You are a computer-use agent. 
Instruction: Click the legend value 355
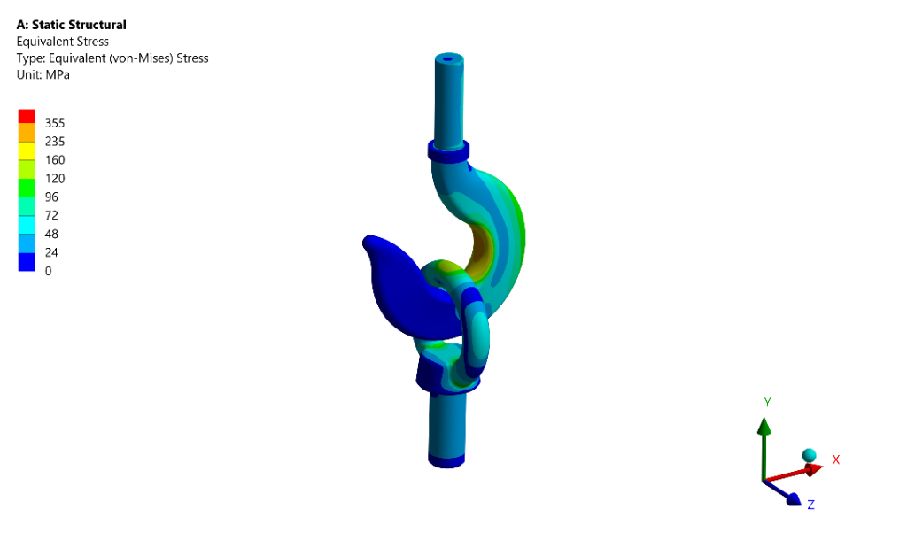pos(55,123)
